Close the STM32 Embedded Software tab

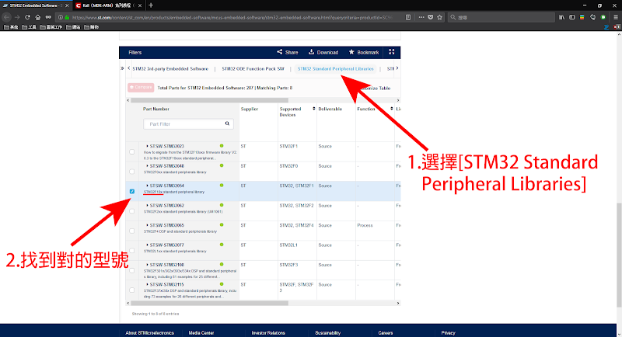pos(67,5)
